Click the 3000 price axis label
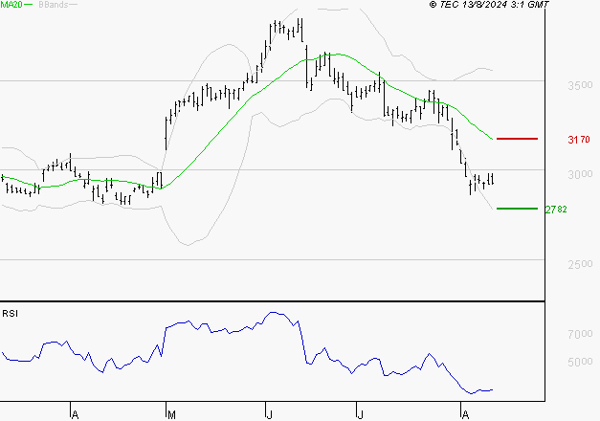Image resolution: width=600 pixels, height=421 pixels. pos(580,174)
